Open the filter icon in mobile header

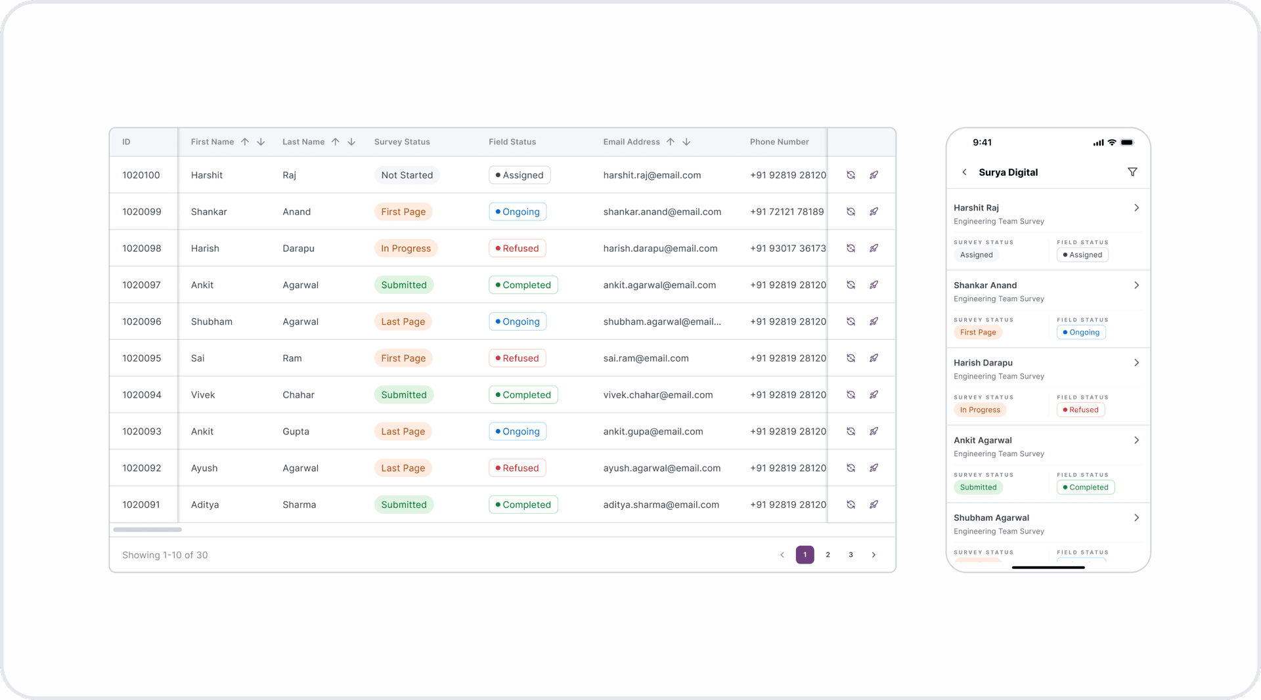1132,172
